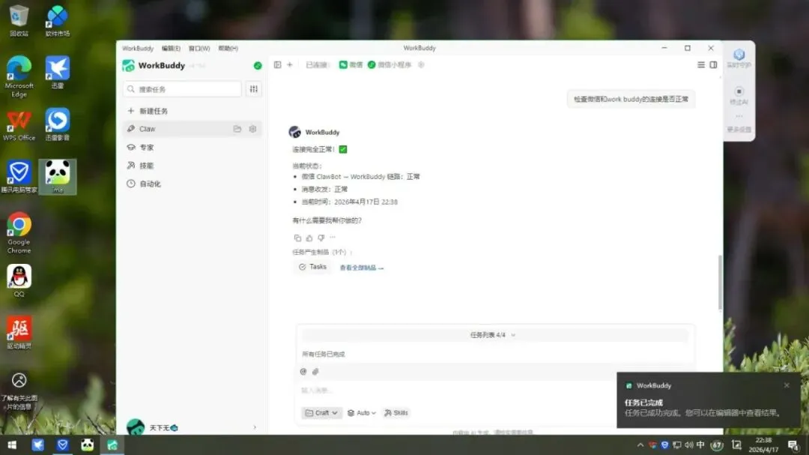This screenshot has height=455, width=809.
Task: Click the plus icon in the top toolbar
Action: (x=289, y=64)
